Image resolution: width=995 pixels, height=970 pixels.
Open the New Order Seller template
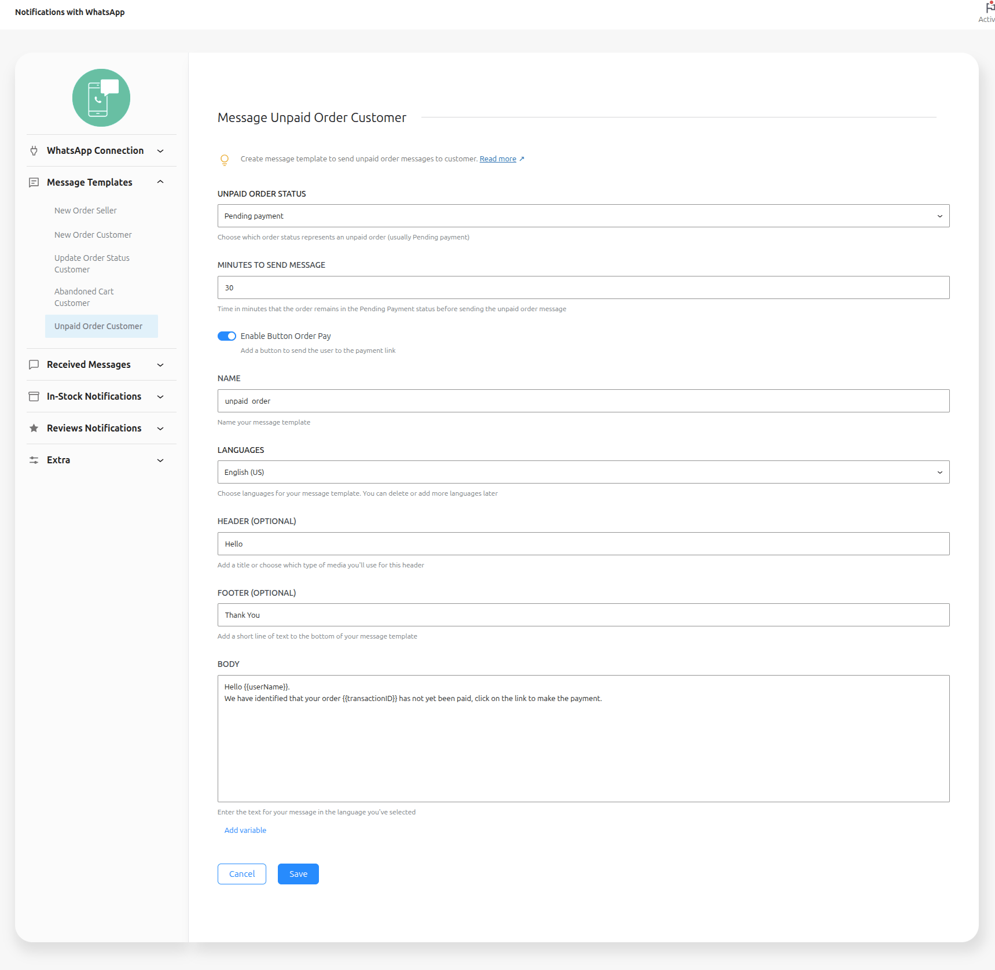(86, 211)
